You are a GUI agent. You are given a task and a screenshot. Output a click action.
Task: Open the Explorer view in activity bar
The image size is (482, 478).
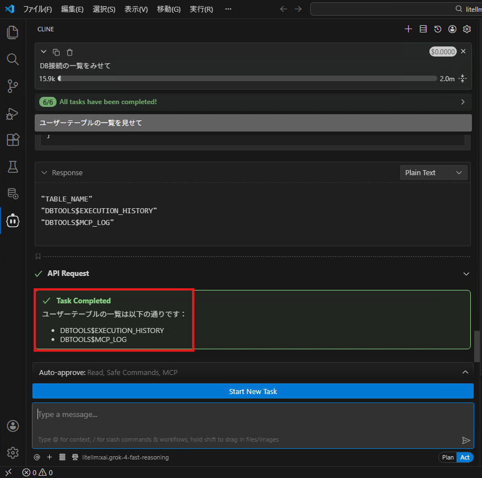[13, 32]
